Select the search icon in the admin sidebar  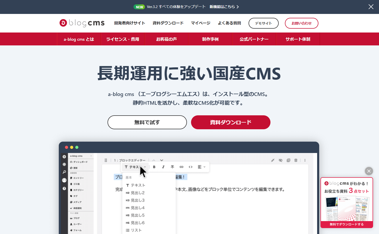point(64,172)
